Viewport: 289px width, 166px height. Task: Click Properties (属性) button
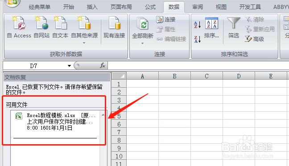[x=166, y=29]
